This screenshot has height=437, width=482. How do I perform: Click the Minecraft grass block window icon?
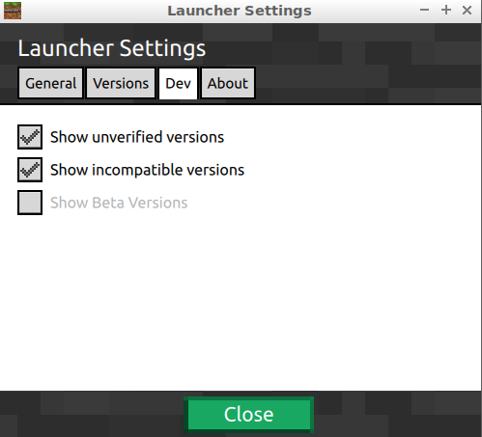point(13,11)
